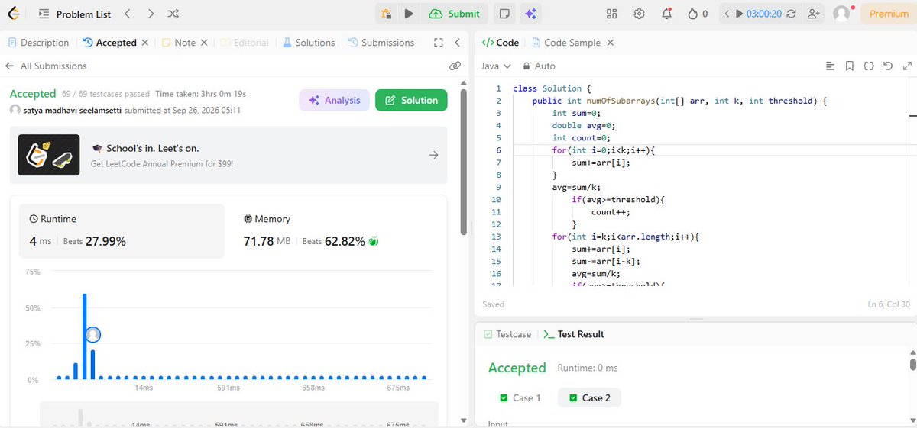Viewport: 917px width, 428px height.
Task: Collapse the timer with left chevron
Action: pyautogui.click(x=727, y=14)
